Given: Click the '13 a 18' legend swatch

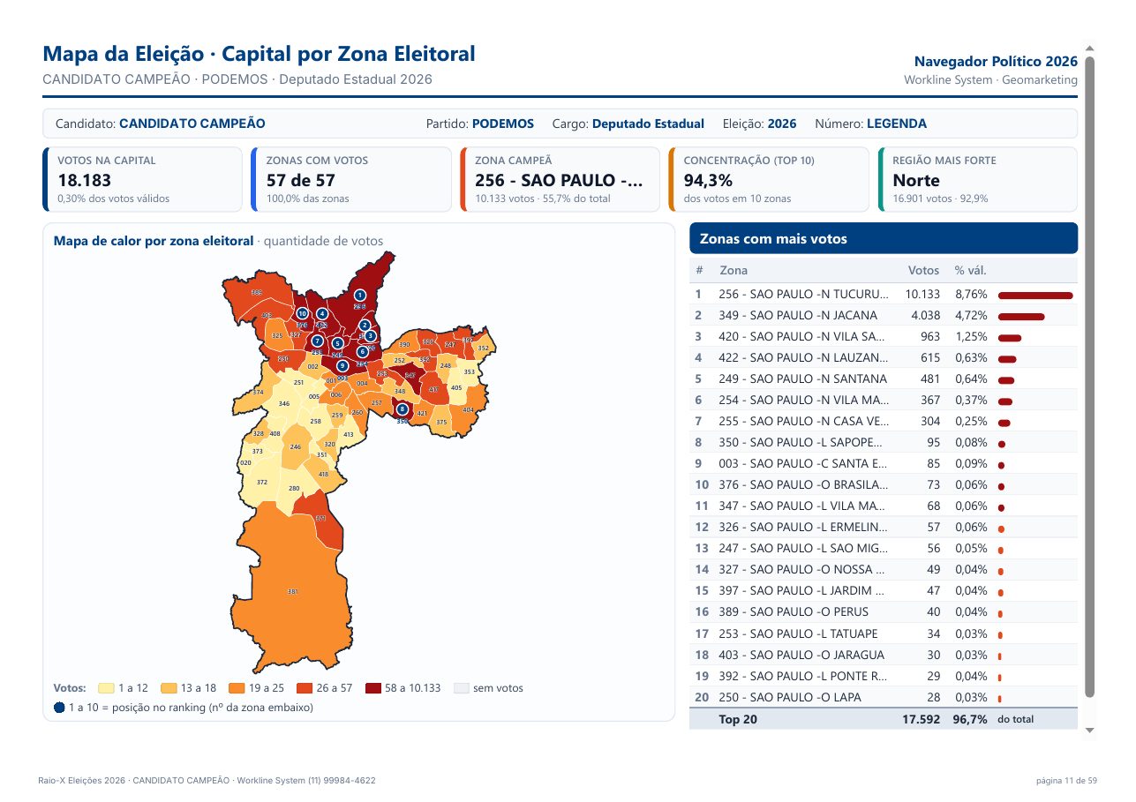Looking at the screenshot, I should tap(169, 688).
